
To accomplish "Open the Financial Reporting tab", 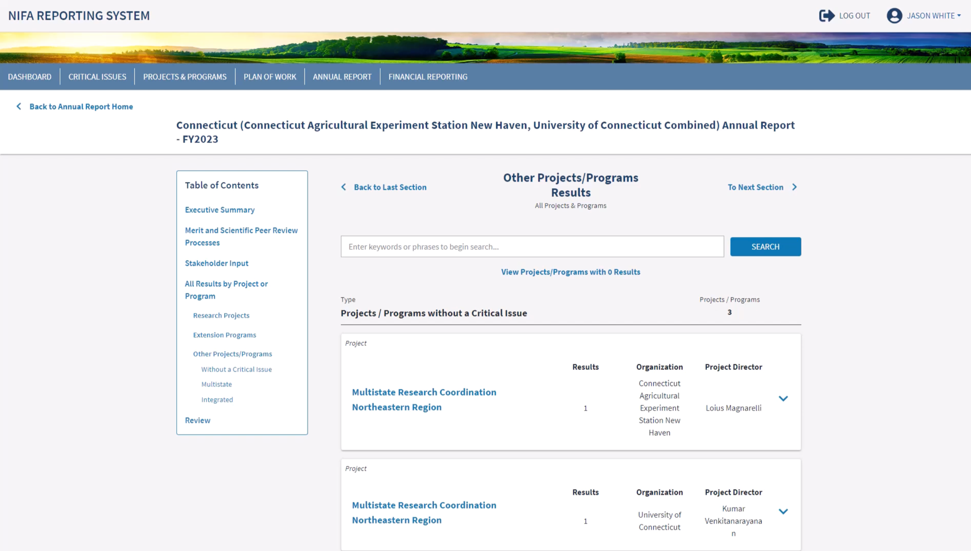I will pyautogui.click(x=428, y=77).
